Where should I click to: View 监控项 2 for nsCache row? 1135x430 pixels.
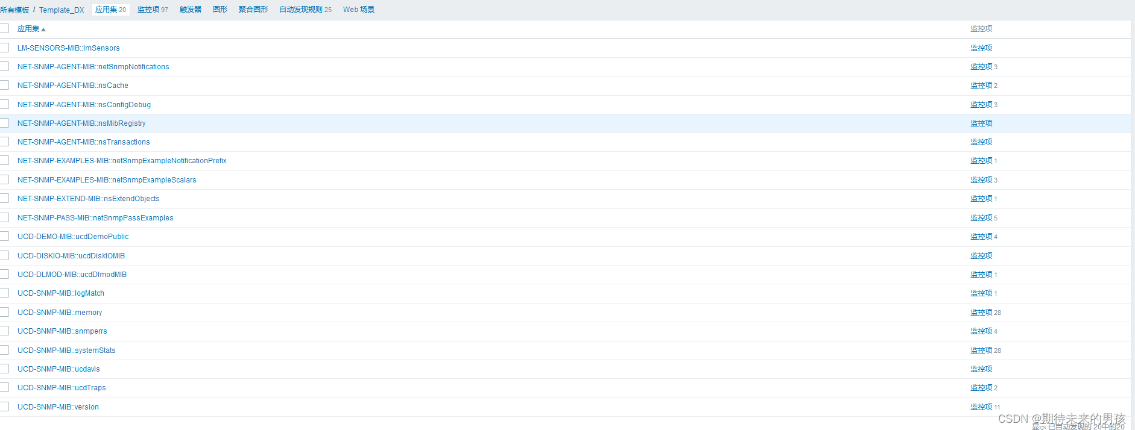click(984, 86)
